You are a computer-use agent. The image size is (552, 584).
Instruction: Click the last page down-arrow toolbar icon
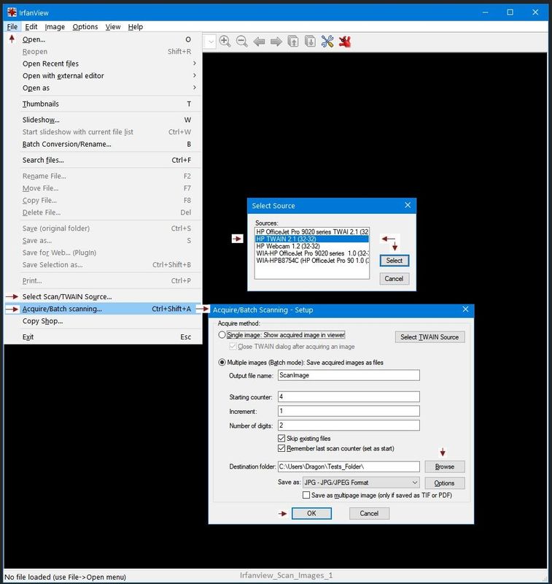tap(310, 42)
